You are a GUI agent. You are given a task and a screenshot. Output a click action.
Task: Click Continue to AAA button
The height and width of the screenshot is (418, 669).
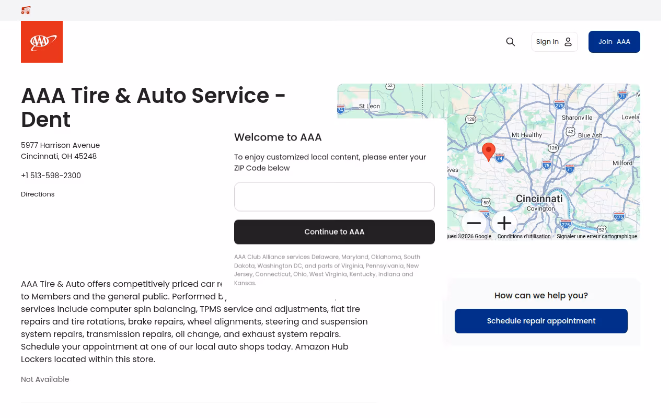point(334,231)
